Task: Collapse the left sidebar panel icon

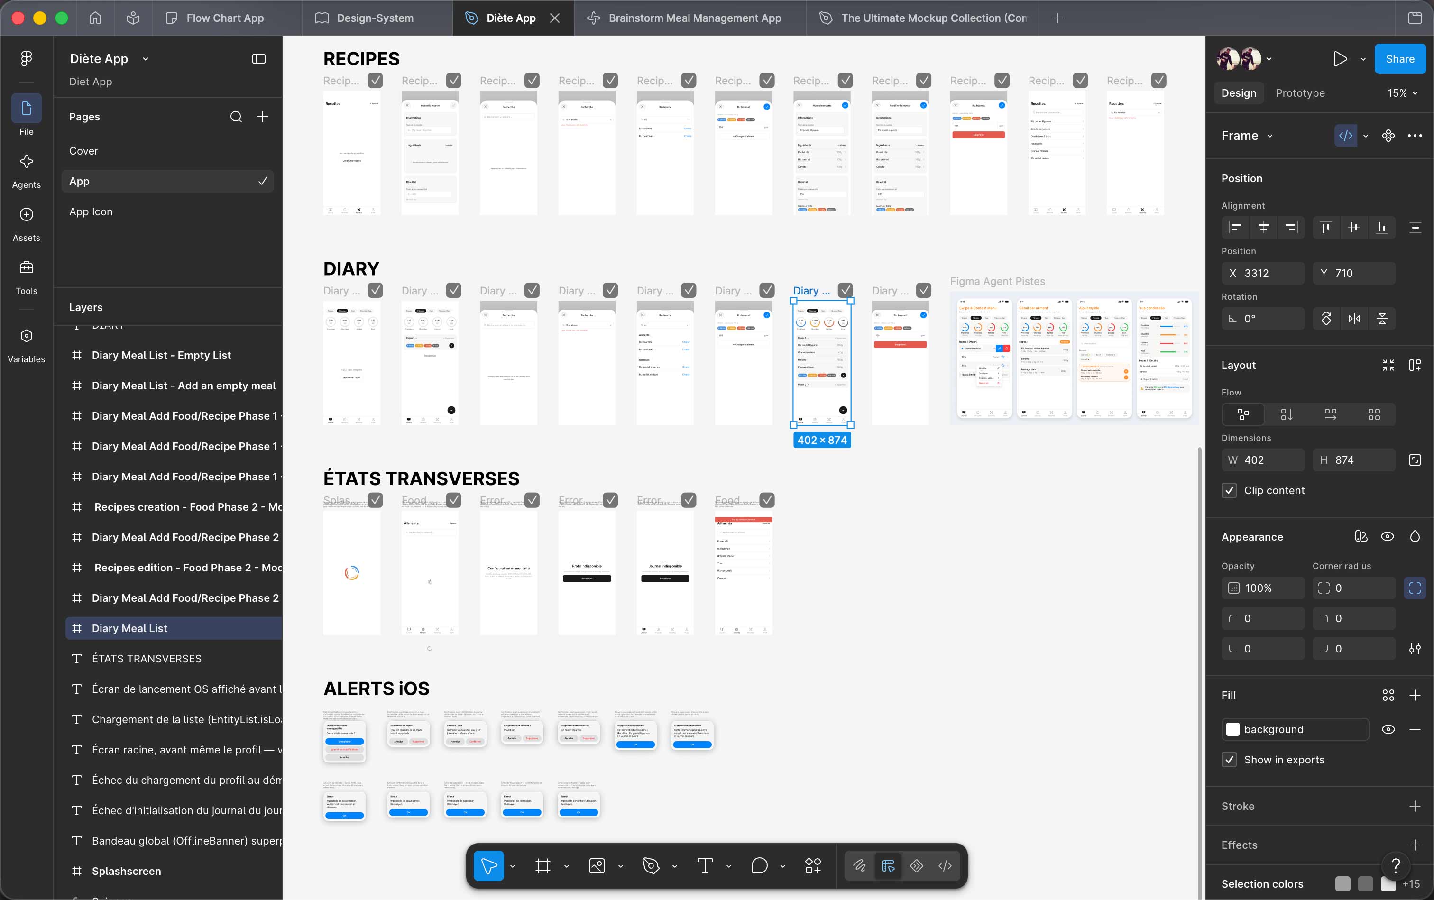Action: (x=259, y=59)
